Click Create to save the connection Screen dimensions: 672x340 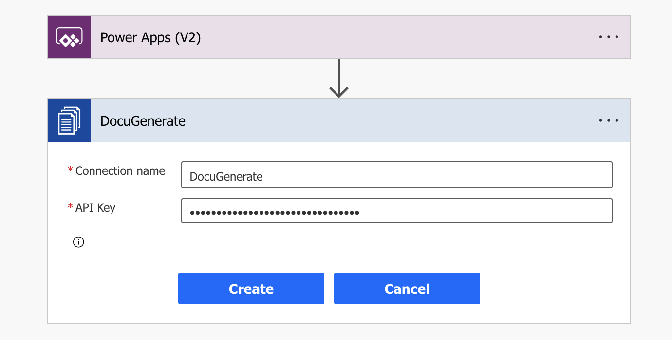251,288
